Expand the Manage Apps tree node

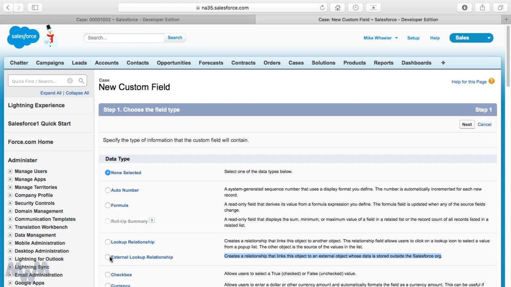[10, 179]
